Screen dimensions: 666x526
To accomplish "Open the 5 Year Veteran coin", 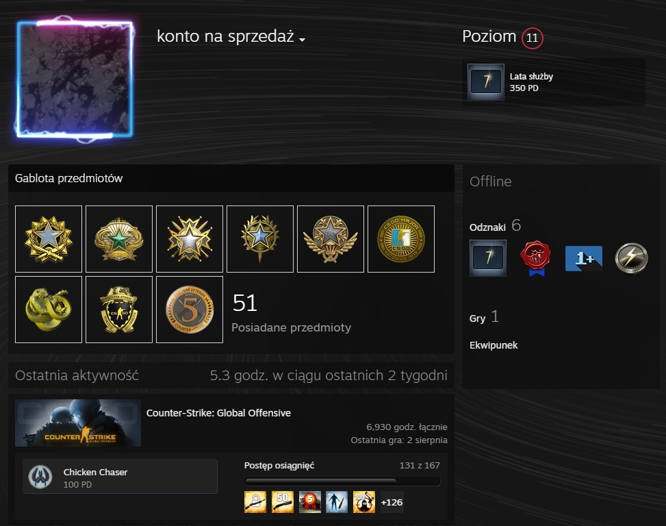I will 190,310.
